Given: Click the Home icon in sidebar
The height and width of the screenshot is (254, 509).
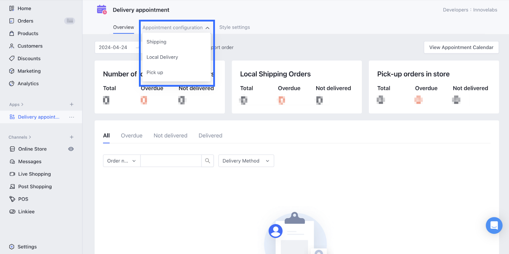Looking at the screenshot, I should [12, 9].
